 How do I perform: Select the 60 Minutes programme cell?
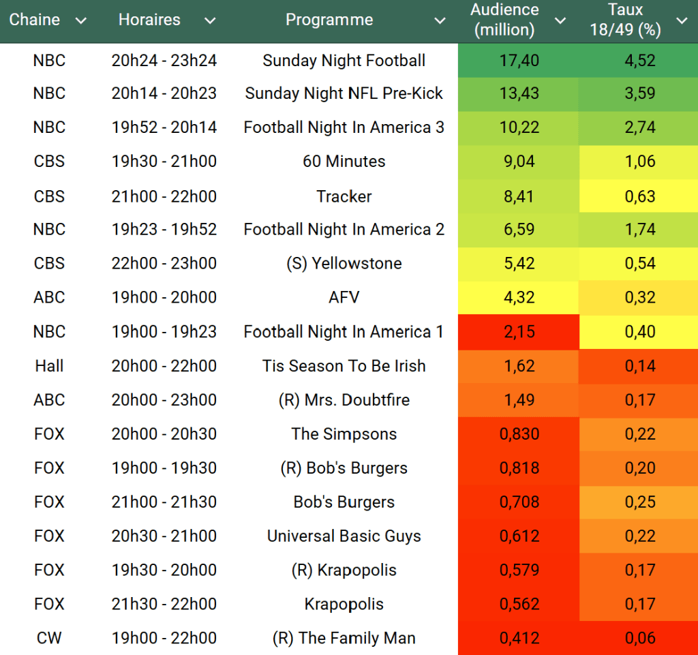point(344,162)
